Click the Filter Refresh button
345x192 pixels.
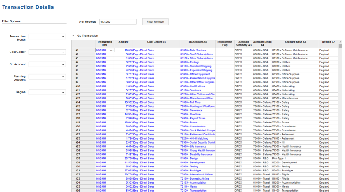tap(155, 22)
